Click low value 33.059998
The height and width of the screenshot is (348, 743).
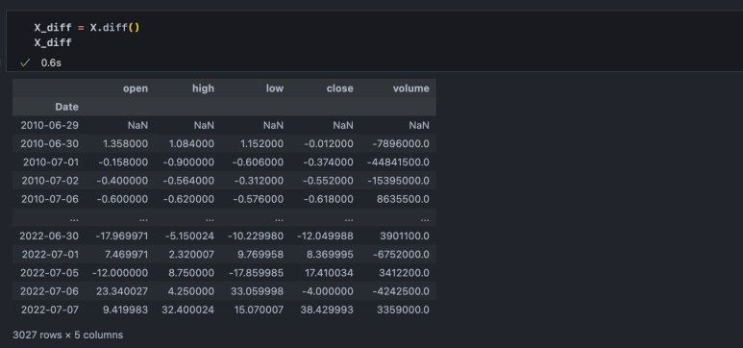(259, 291)
